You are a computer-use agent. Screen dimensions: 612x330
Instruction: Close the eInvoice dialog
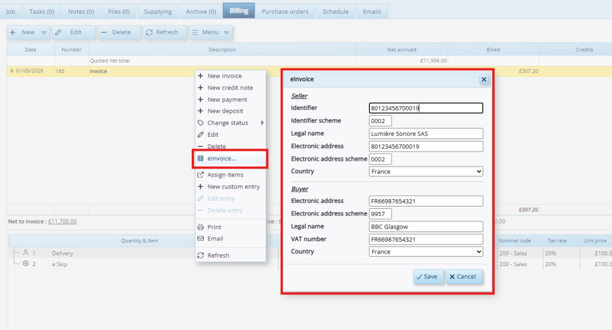click(484, 79)
